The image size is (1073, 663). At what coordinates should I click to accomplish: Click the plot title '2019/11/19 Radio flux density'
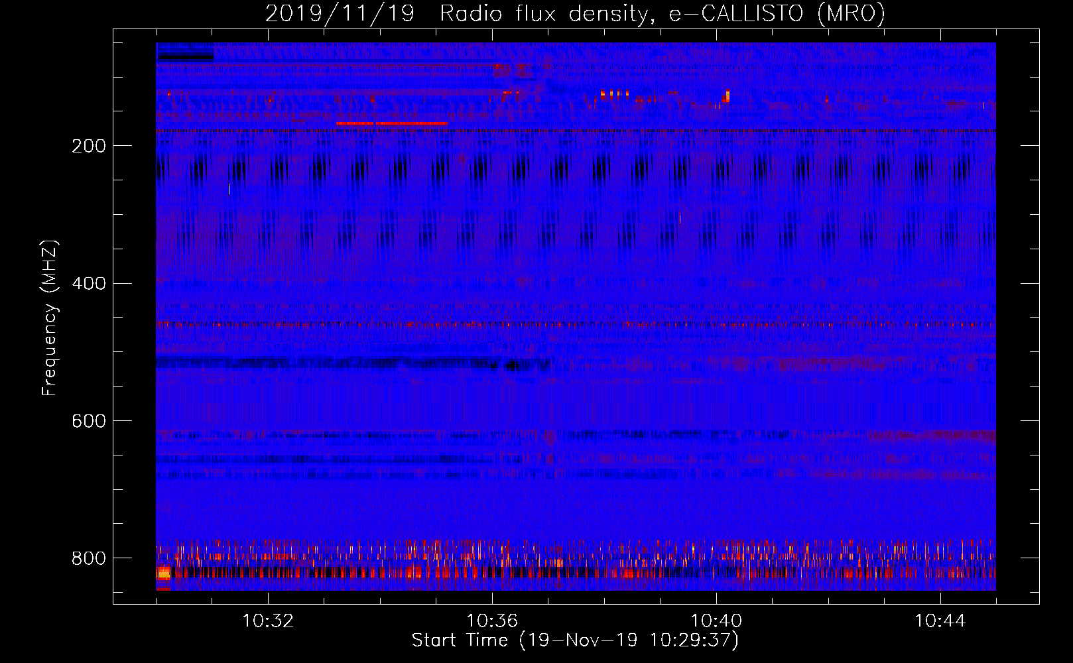click(x=576, y=13)
